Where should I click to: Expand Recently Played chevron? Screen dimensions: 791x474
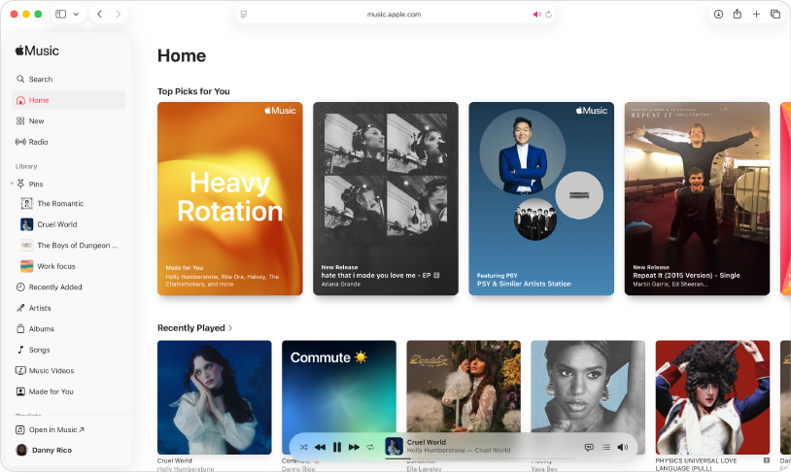pos(230,327)
